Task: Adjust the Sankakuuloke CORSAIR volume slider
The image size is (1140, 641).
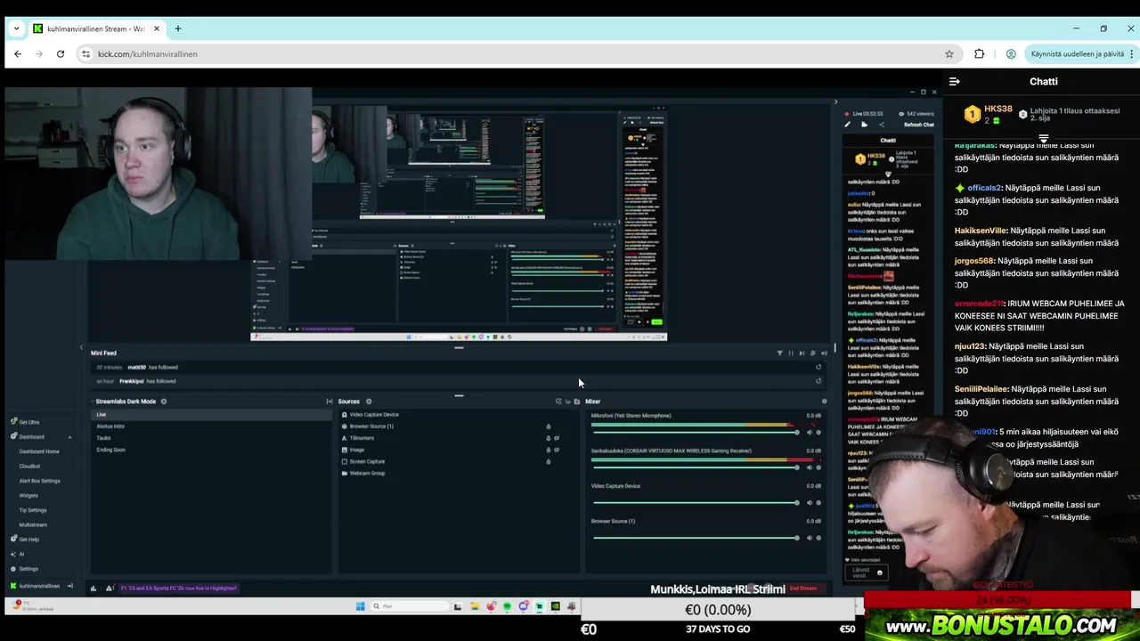Action: (695, 467)
